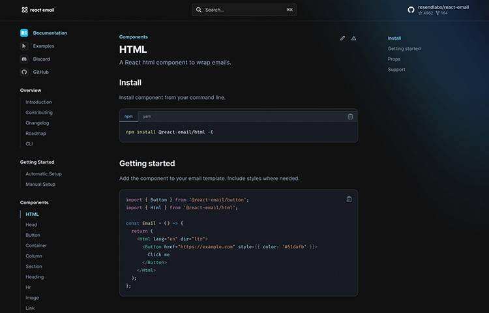Jump to Support in table of contents
This screenshot has width=489, height=313.
396,70
